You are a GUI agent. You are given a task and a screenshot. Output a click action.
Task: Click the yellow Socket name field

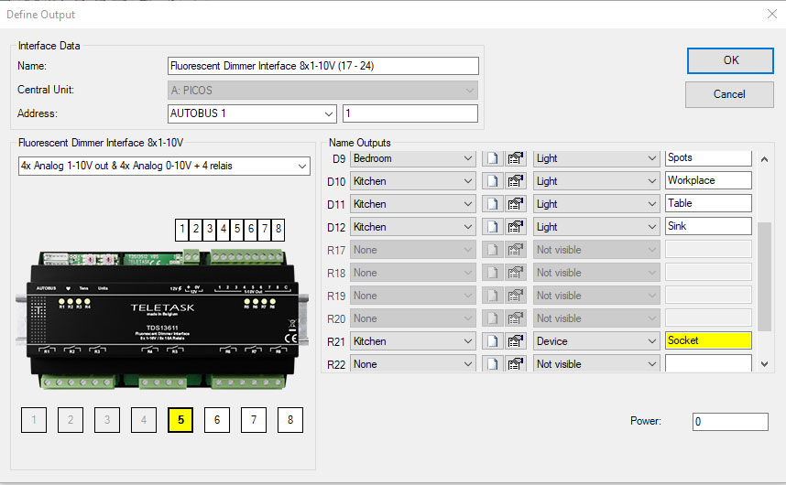pyautogui.click(x=708, y=340)
